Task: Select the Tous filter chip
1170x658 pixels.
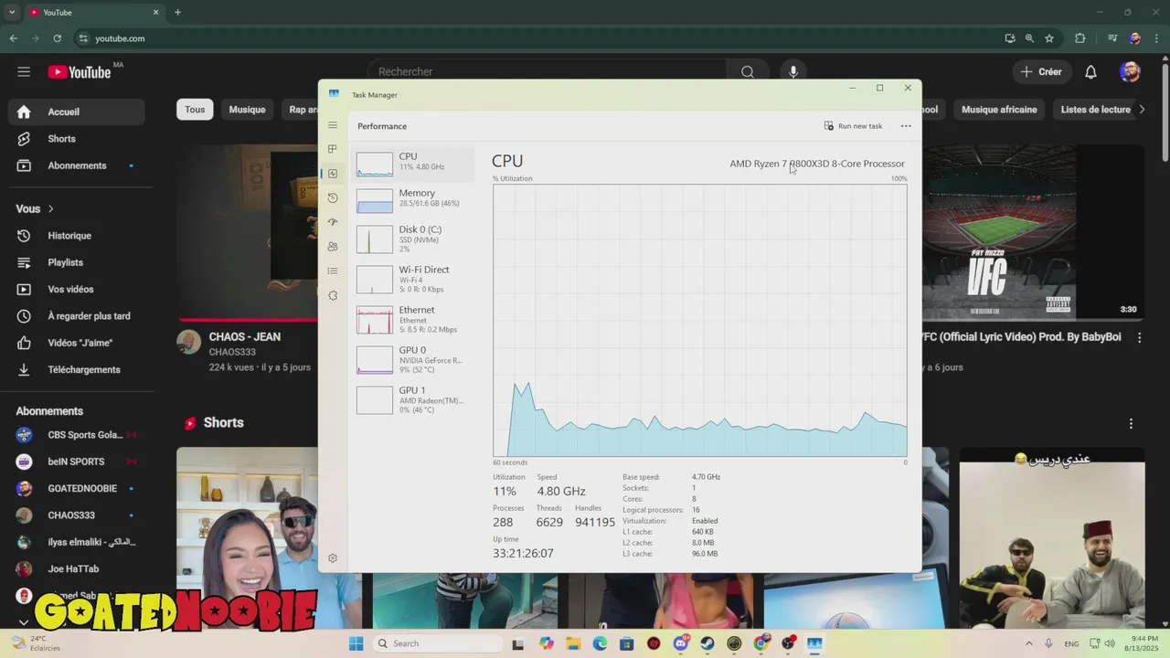Action: click(x=195, y=110)
